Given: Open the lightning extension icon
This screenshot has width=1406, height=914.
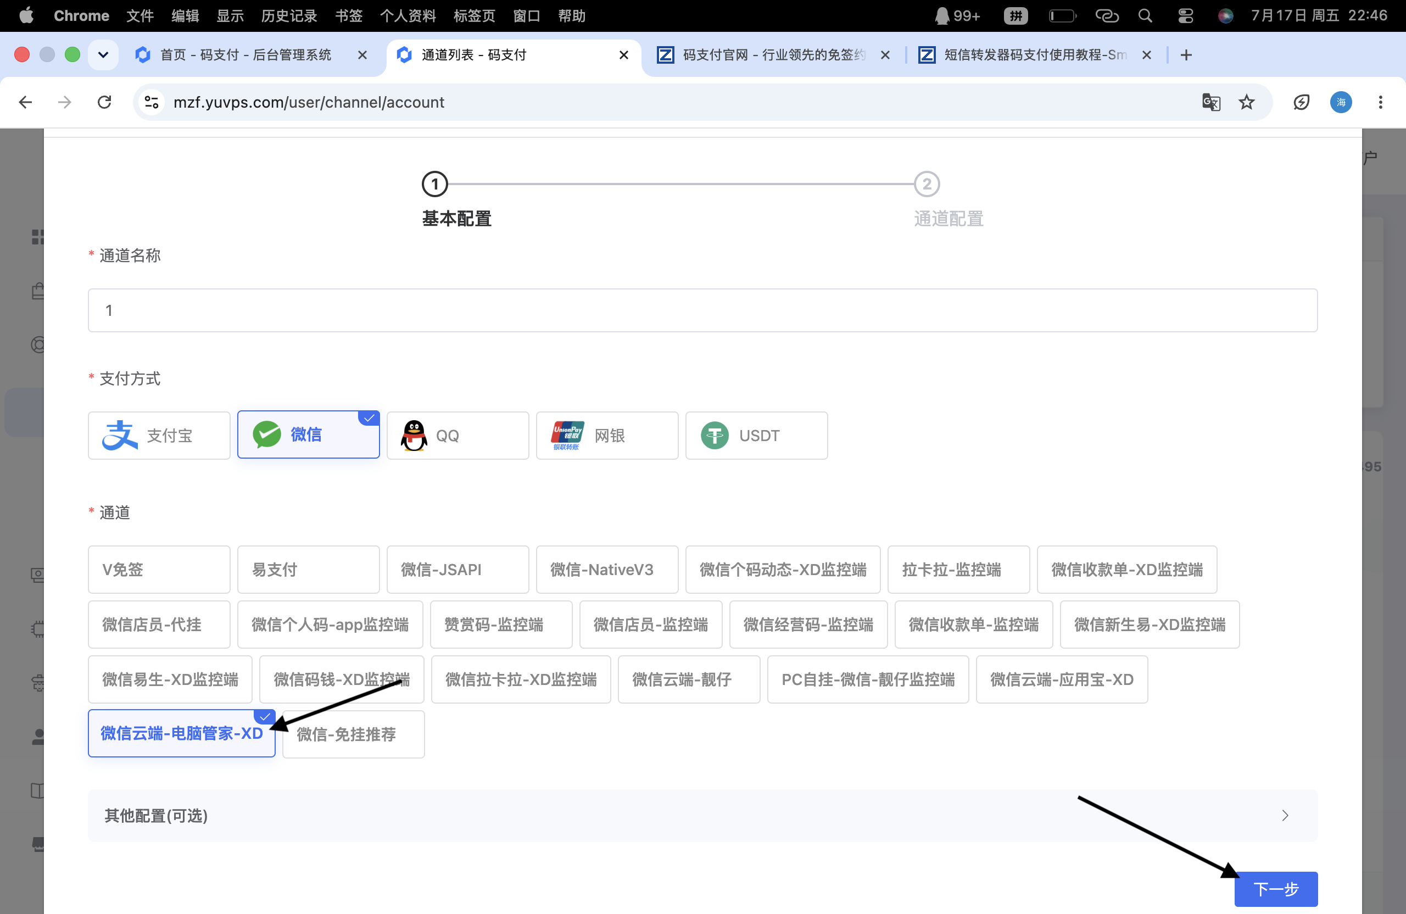Looking at the screenshot, I should [x=1301, y=102].
